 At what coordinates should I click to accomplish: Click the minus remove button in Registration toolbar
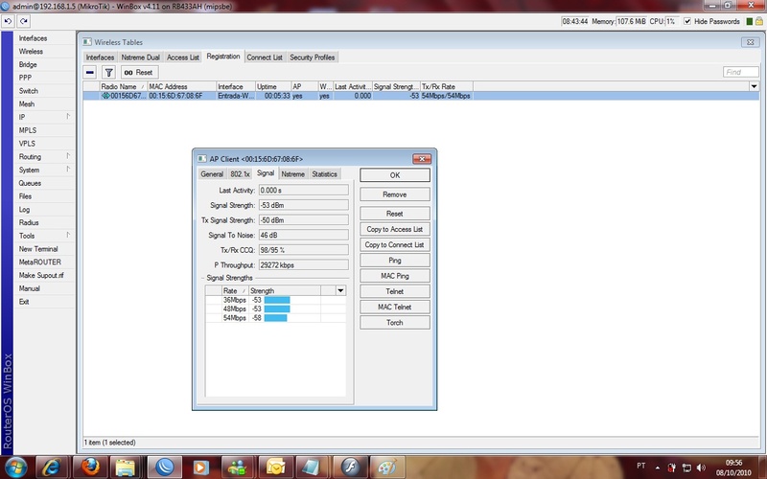(x=90, y=73)
